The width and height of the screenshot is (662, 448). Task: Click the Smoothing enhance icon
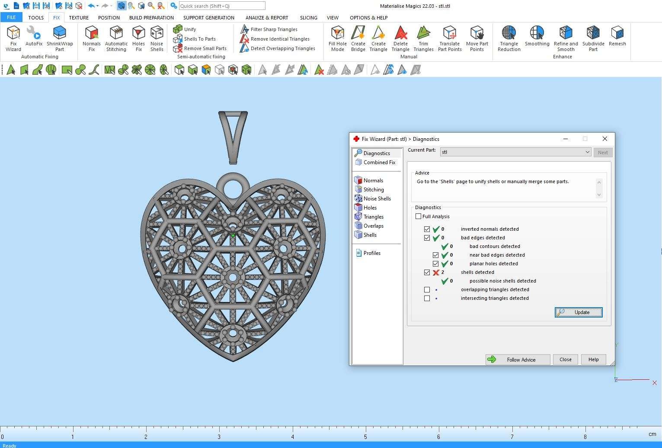coord(537,36)
